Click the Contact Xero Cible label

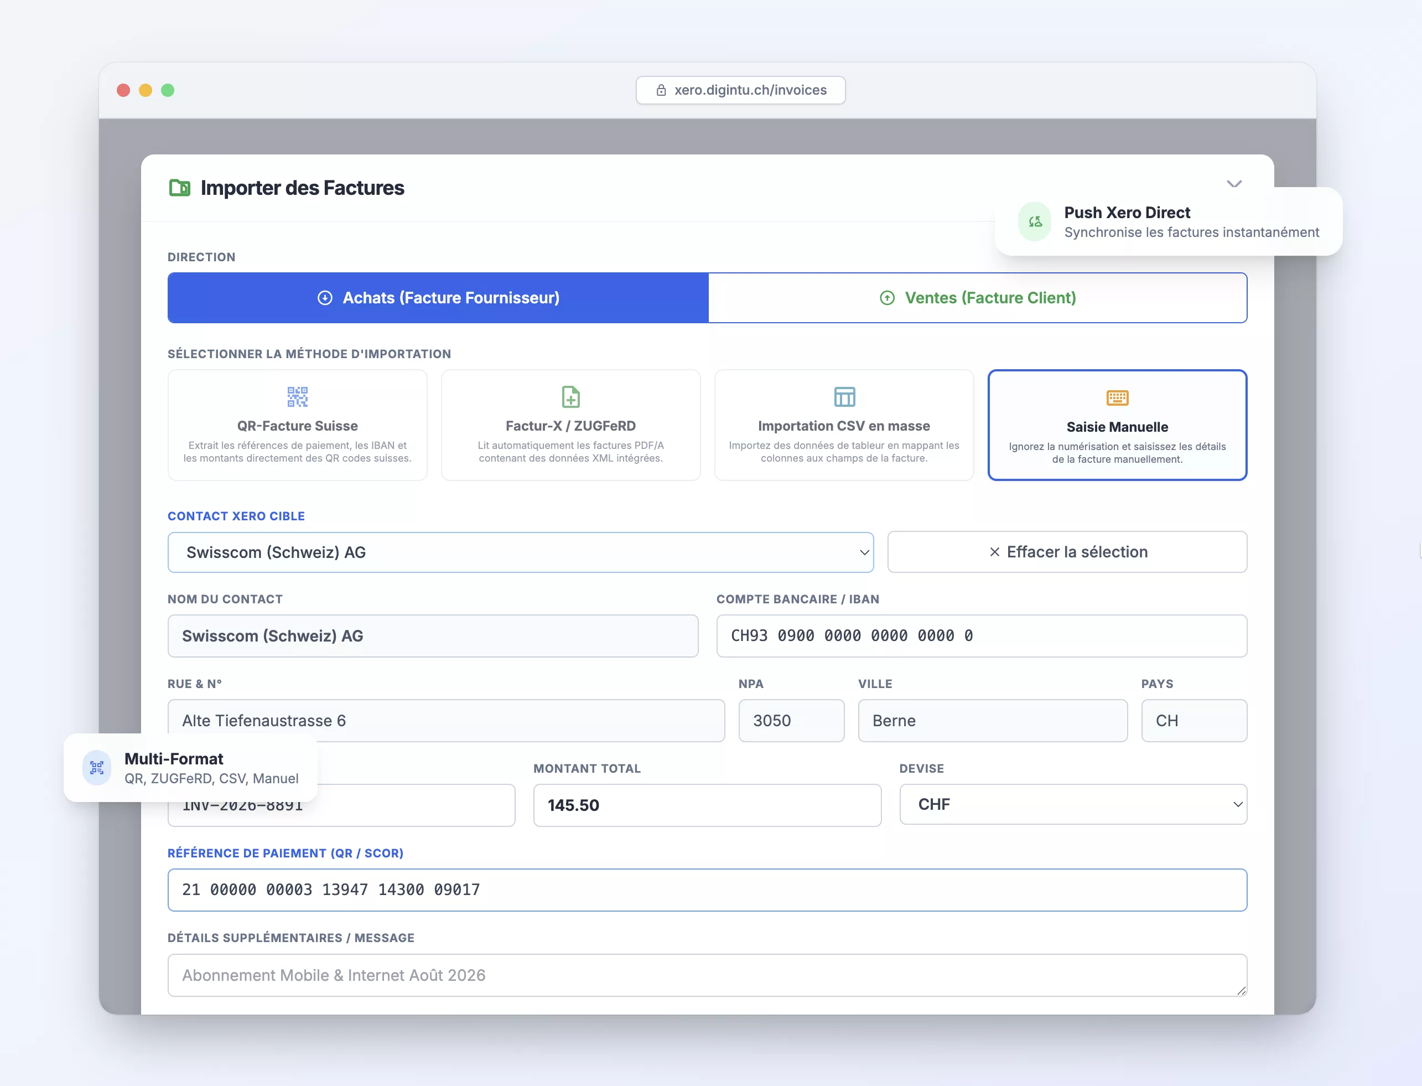pyautogui.click(x=236, y=516)
